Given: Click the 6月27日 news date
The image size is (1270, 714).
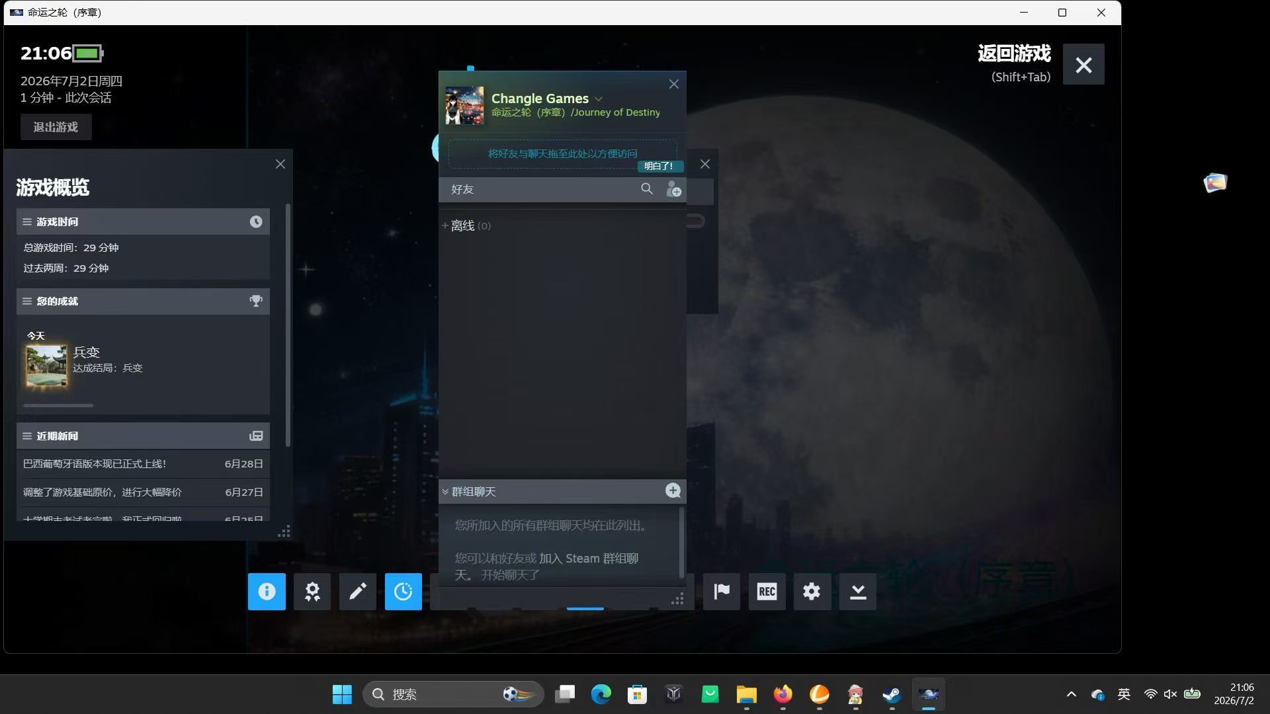Looking at the screenshot, I should pyautogui.click(x=244, y=493).
